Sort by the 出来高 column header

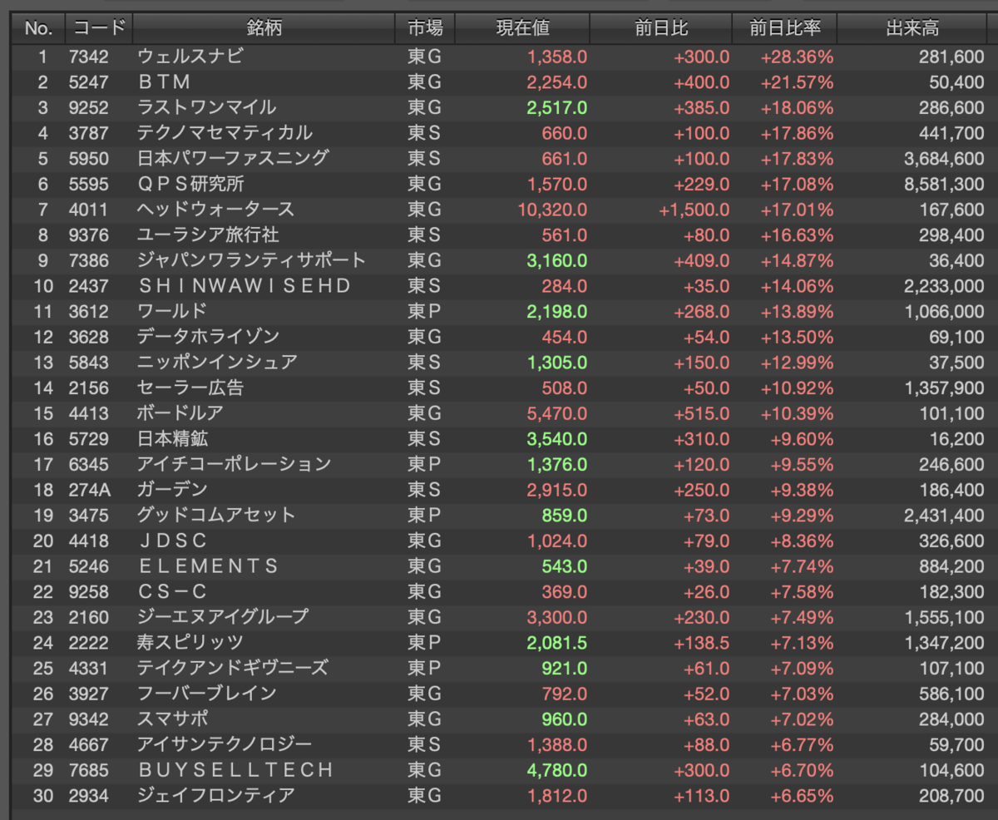point(912,29)
